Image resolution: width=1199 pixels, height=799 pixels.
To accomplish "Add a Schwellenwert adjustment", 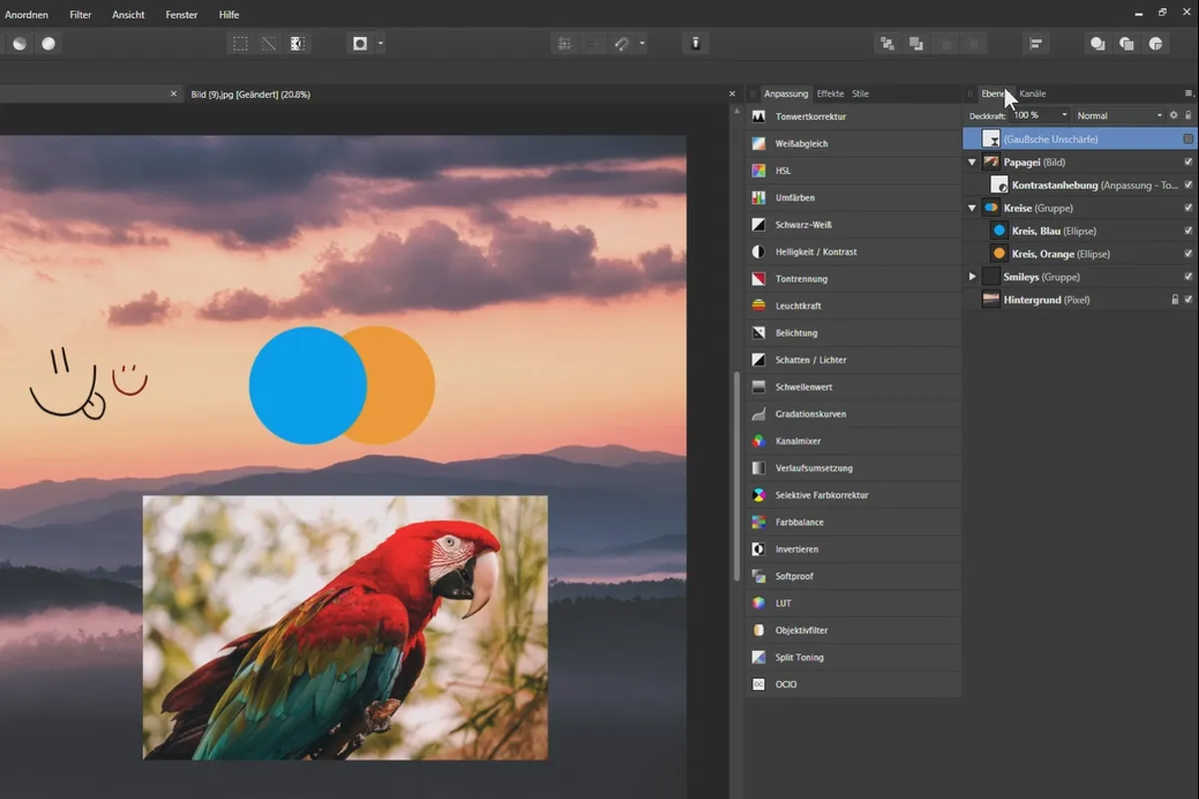I will 854,387.
